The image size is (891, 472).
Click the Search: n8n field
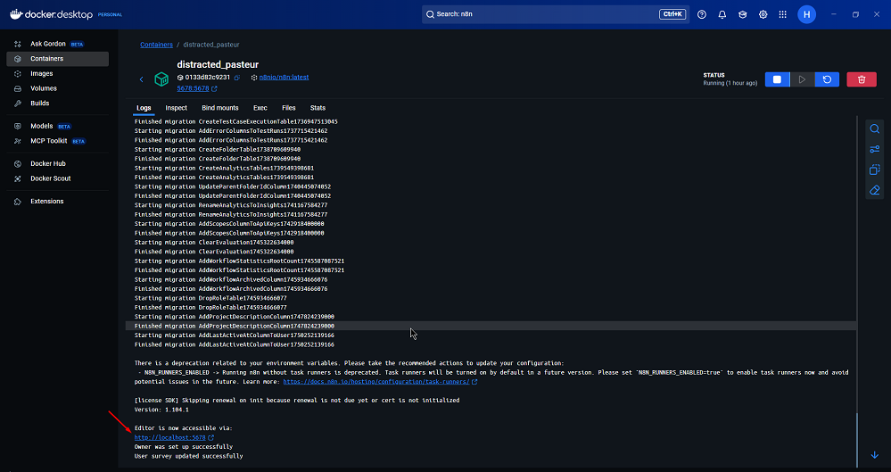coord(555,14)
